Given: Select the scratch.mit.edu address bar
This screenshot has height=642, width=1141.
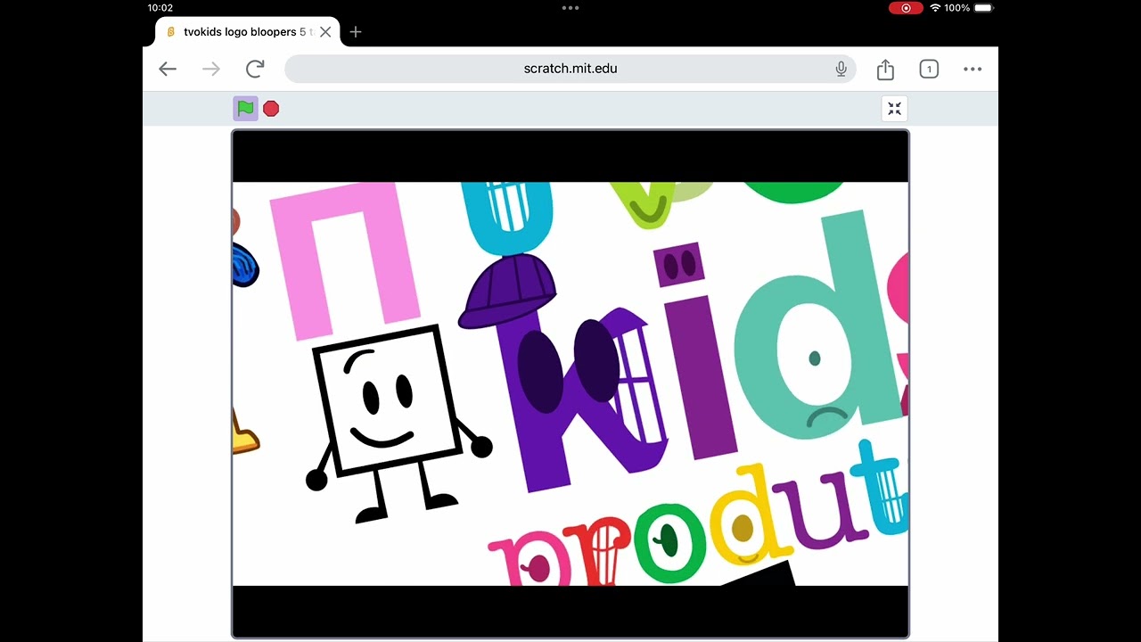Looking at the screenshot, I should tap(570, 69).
